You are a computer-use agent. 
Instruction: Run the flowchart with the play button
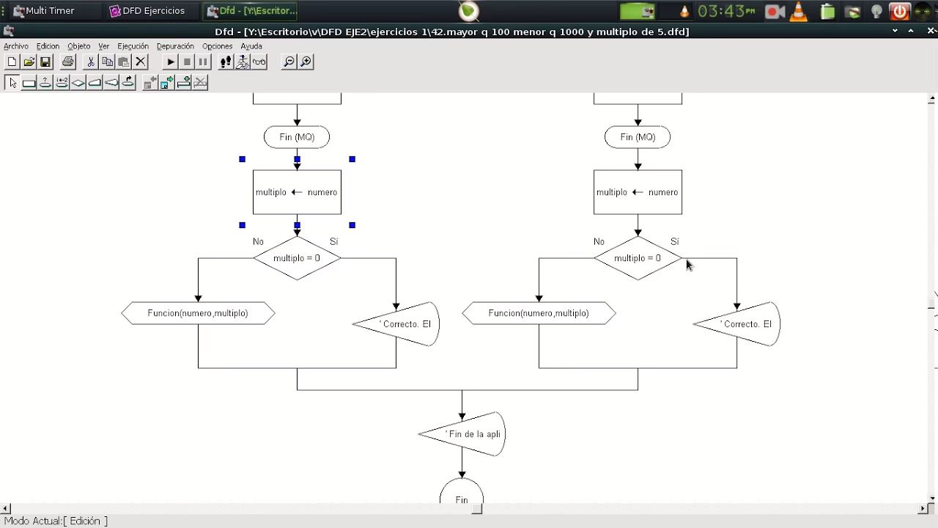[169, 62]
